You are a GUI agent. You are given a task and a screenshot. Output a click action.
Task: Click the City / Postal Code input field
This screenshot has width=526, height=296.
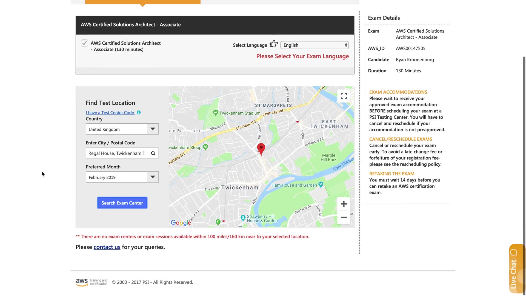pos(116,153)
